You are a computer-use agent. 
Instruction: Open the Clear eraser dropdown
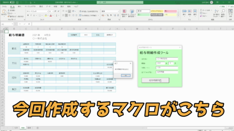pos(204,16)
